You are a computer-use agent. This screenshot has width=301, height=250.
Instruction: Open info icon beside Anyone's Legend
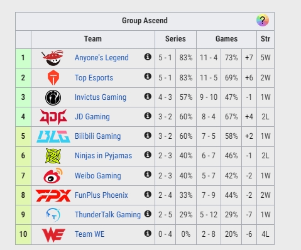(148, 57)
